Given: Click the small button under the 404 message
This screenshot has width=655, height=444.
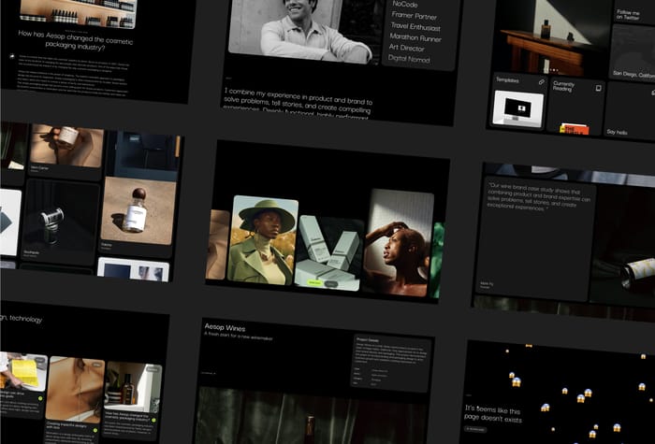Looking at the screenshot, I should [475, 429].
